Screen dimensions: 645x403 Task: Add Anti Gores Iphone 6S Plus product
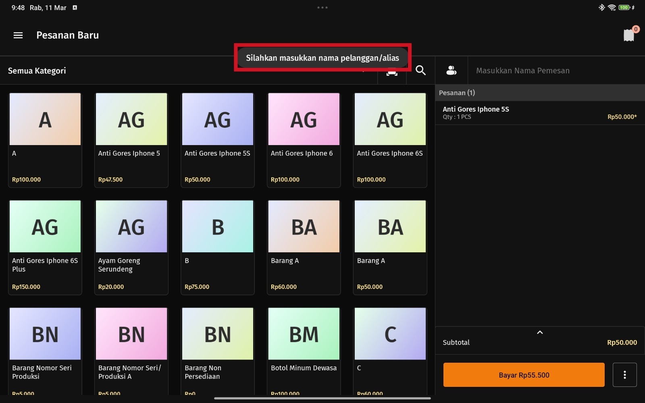[x=45, y=247]
